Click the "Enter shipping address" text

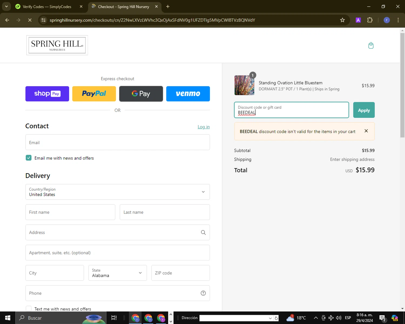[x=352, y=159]
